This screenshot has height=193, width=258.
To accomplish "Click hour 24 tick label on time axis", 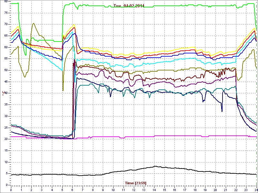I will pyautogui.click(x=256, y=190).
